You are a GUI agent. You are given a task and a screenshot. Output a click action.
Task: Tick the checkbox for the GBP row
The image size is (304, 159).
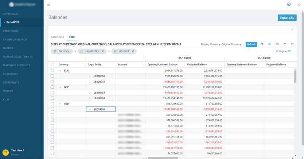coord(52,87)
